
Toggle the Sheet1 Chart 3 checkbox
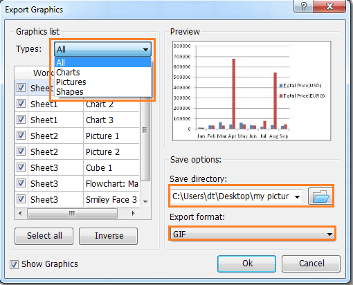click(x=21, y=120)
